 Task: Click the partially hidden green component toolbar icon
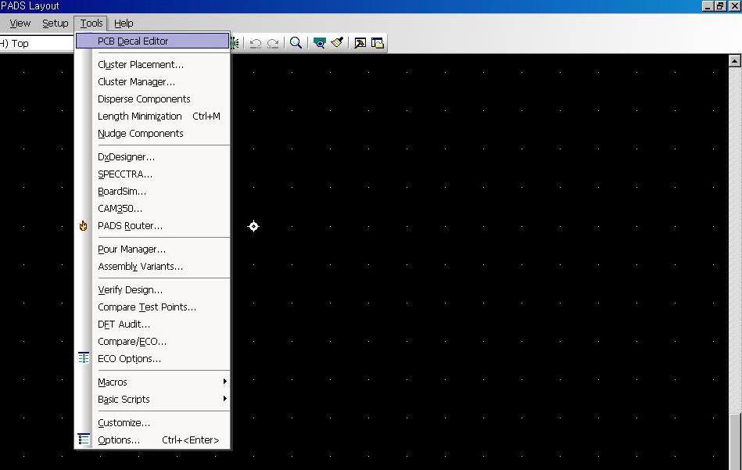[235, 43]
